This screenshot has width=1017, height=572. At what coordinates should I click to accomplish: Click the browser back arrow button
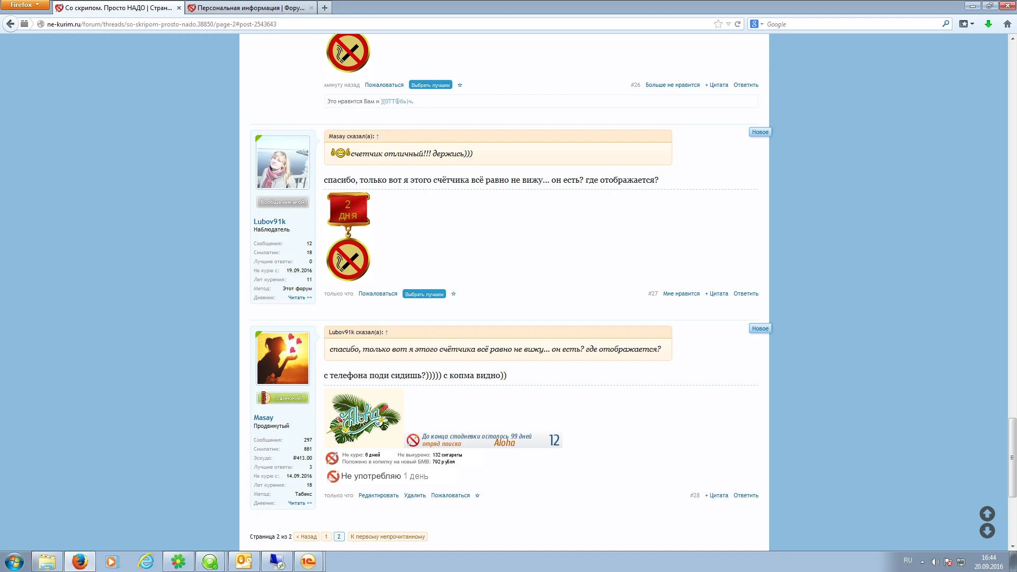[x=10, y=24]
